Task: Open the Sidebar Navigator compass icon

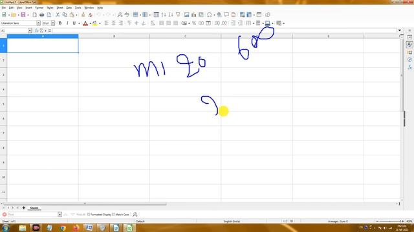Action: click(x=409, y=60)
